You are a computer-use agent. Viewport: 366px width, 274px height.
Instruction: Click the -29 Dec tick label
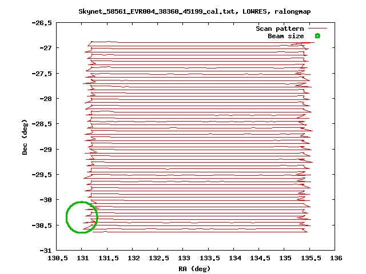(x=46, y=149)
